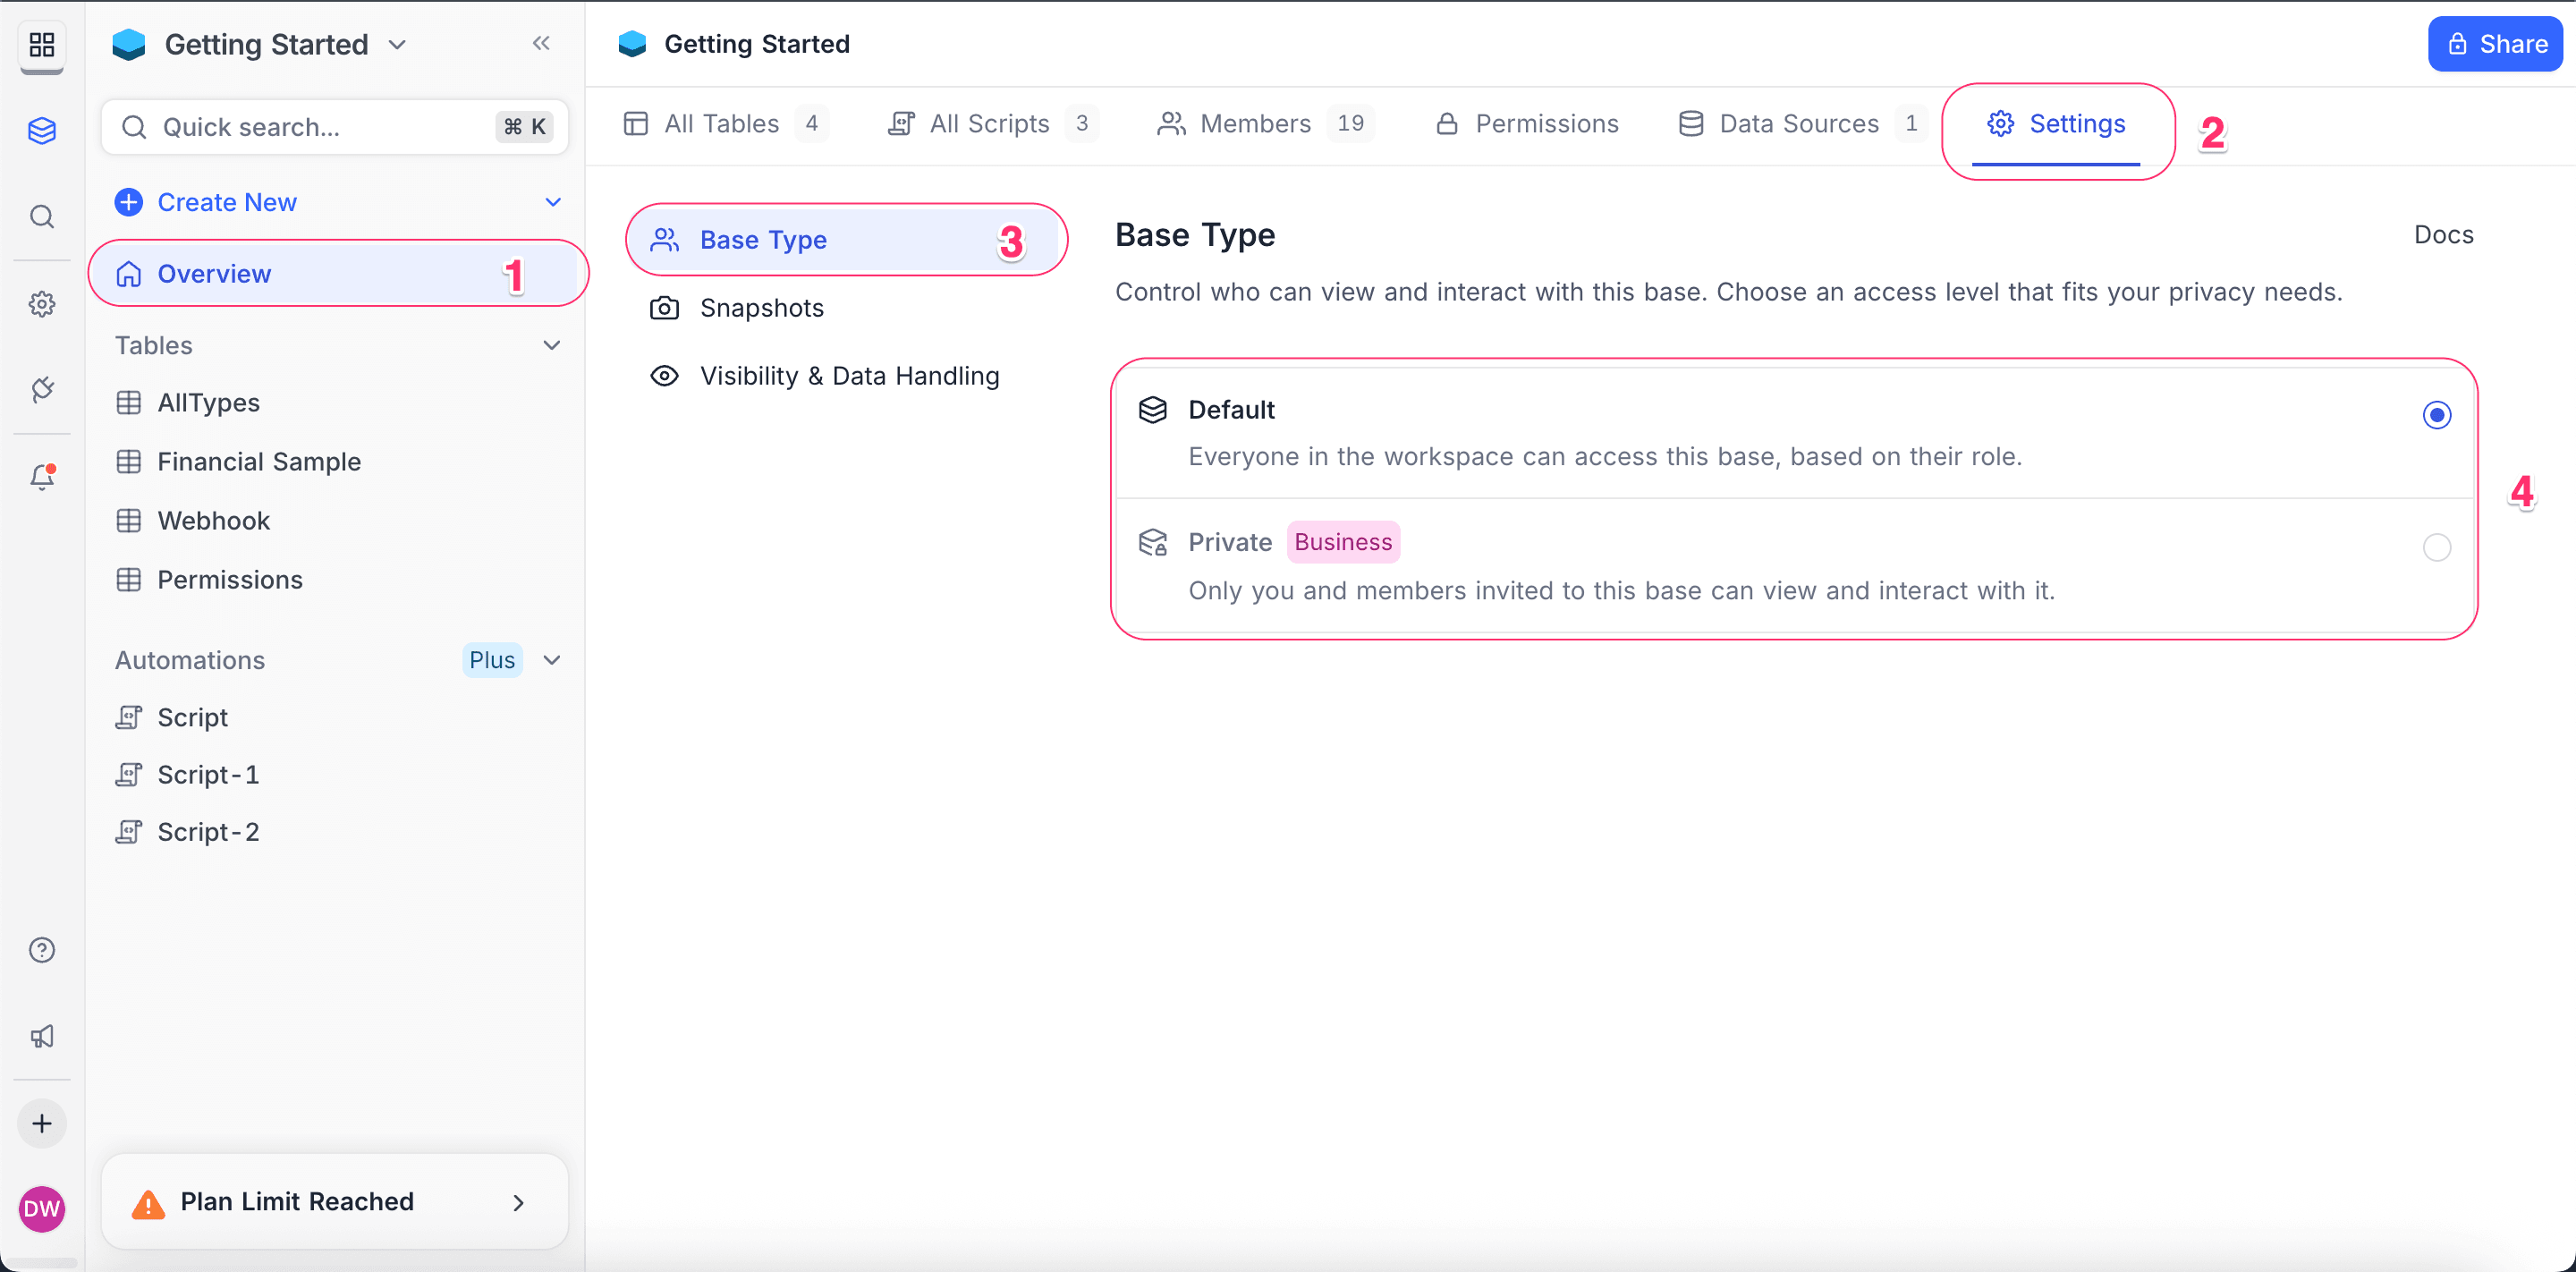Click the plus icon in left rail
Viewport: 2576px width, 1272px height.
click(42, 1123)
